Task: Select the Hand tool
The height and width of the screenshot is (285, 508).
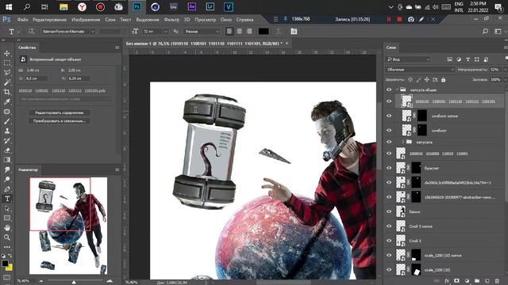Action: (7, 228)
